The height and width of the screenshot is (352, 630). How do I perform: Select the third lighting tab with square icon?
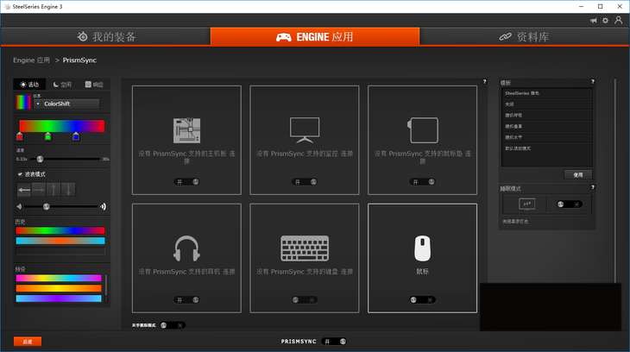[x=94, y=85]
